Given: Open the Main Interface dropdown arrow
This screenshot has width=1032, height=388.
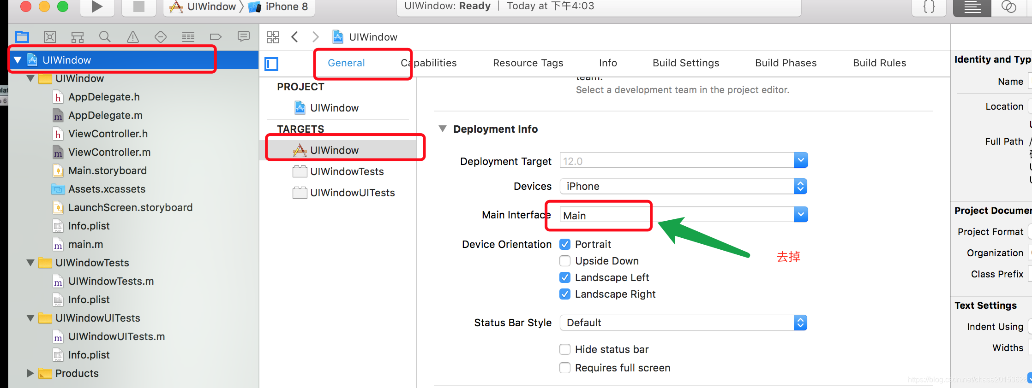Looking at the screenshot, I should (x=801, y=214).
